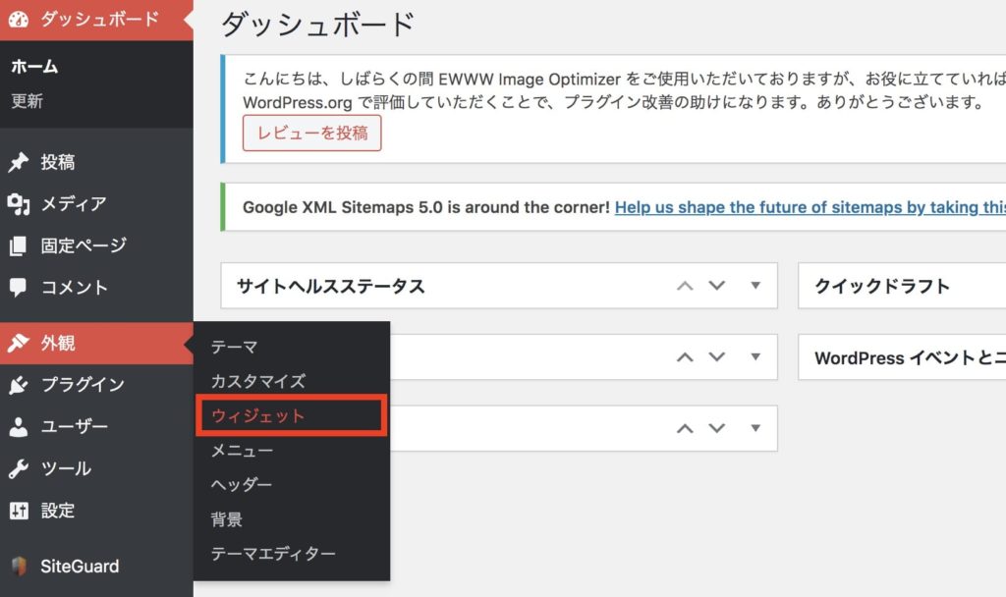Click the Plugins (プラグイン) plug icon
The width and height of the screenshot is (1006, 597).
18,385
